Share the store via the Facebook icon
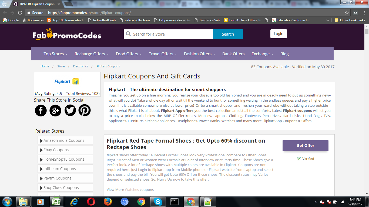The height and width of the screenshot is (207, 369). pos(41,110)
